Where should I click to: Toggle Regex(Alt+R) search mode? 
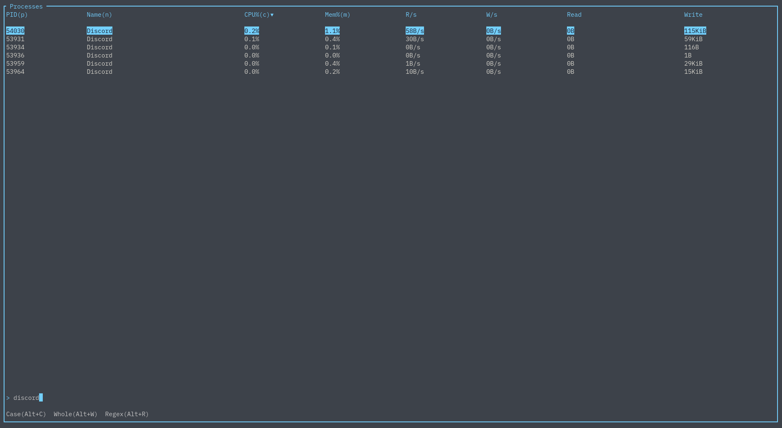click(127, 414)
